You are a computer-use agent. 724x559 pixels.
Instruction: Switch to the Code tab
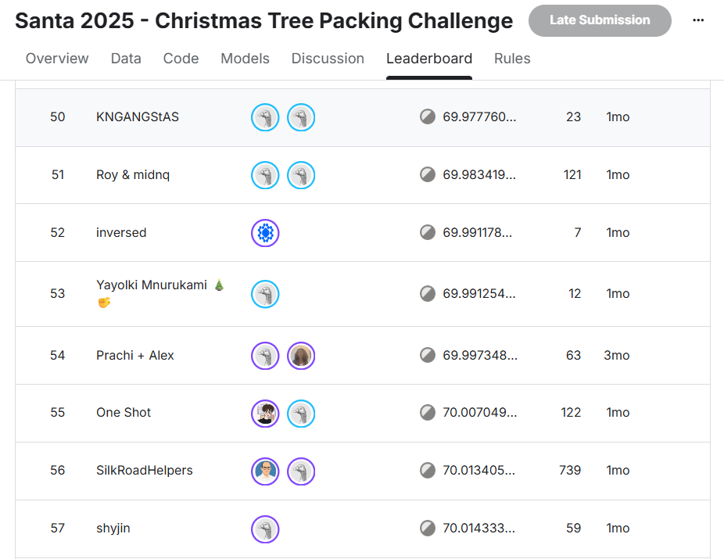pos(181,58)
